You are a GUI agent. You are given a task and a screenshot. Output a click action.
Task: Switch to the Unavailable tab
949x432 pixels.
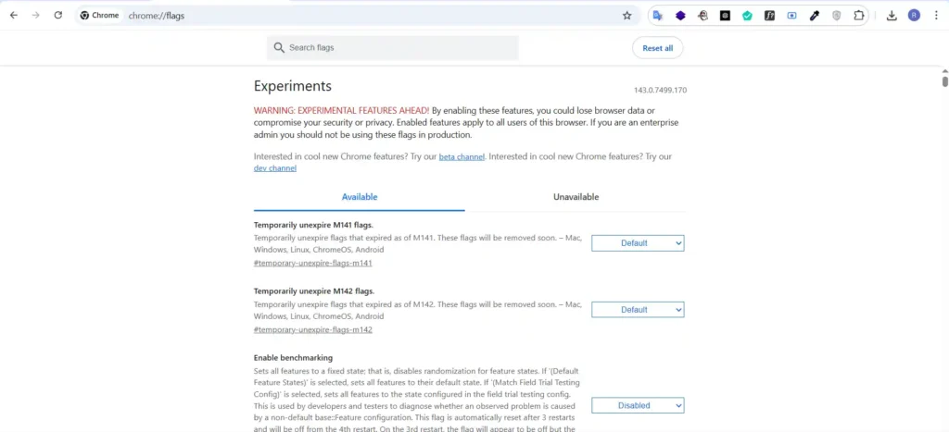(576, 197)
